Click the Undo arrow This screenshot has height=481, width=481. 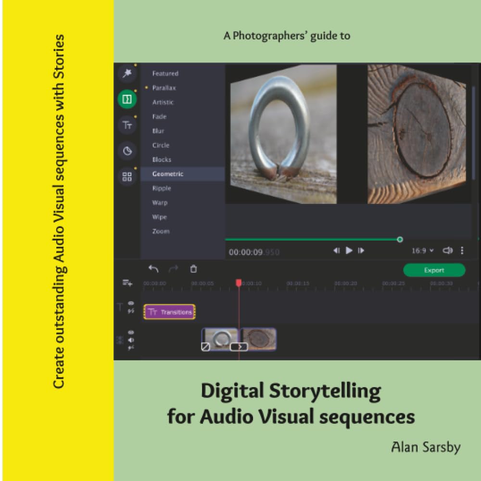(153, 269)
